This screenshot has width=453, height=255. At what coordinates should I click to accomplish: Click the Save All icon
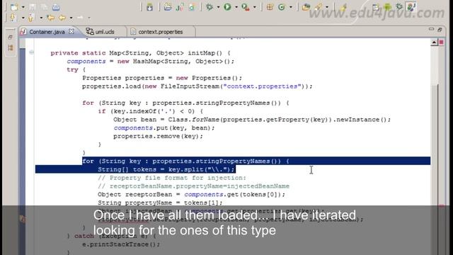click(44, 7)
